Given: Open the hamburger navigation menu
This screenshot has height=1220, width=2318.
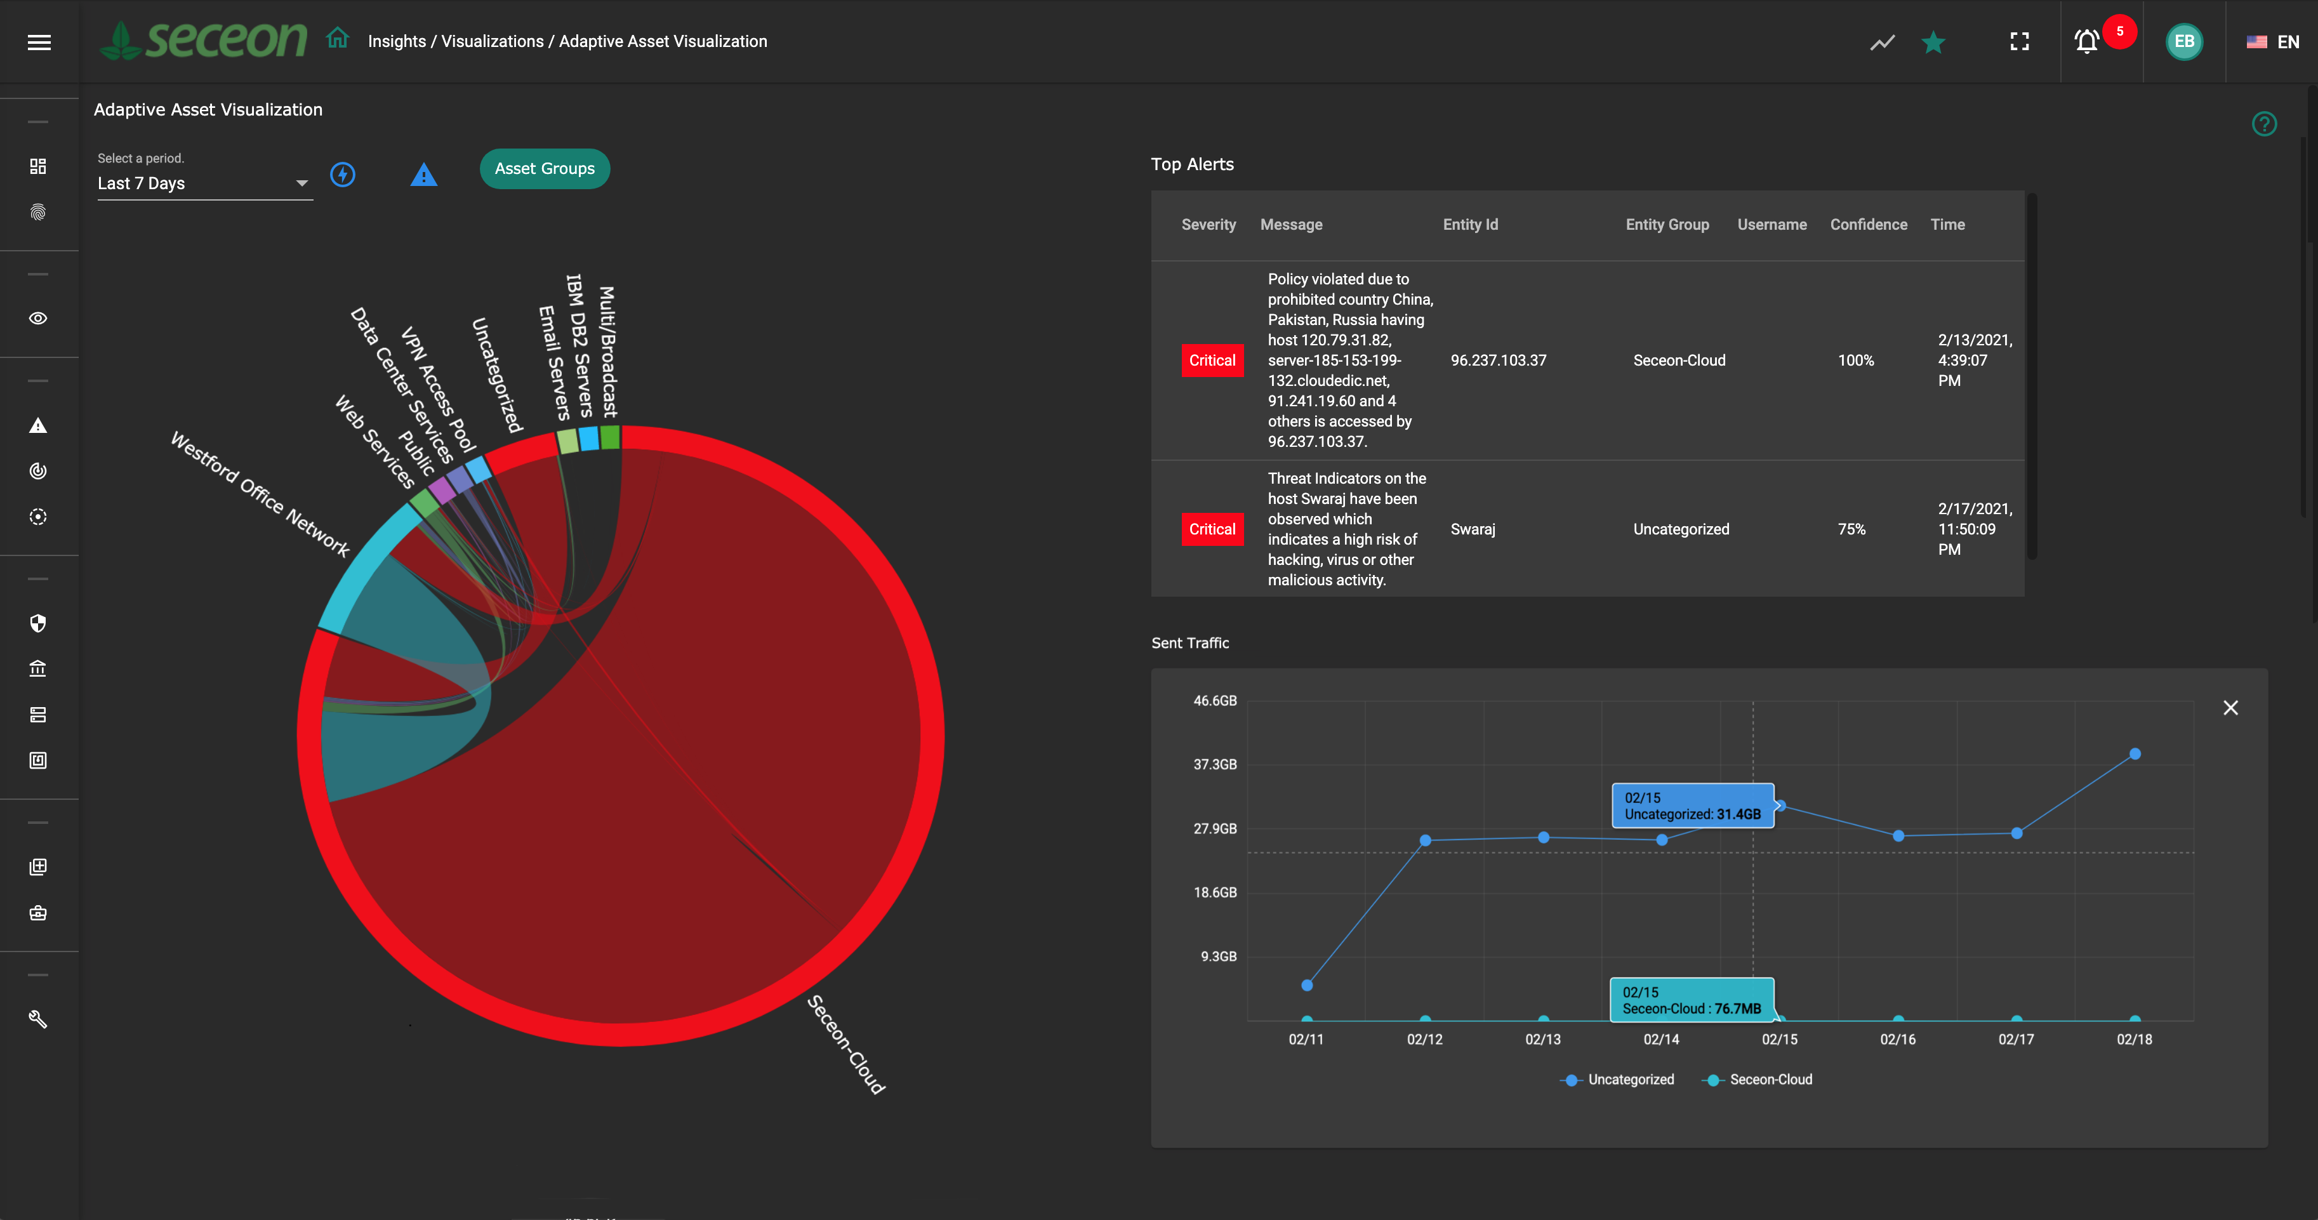Looking at the screenshot, I should click(39, 43).
